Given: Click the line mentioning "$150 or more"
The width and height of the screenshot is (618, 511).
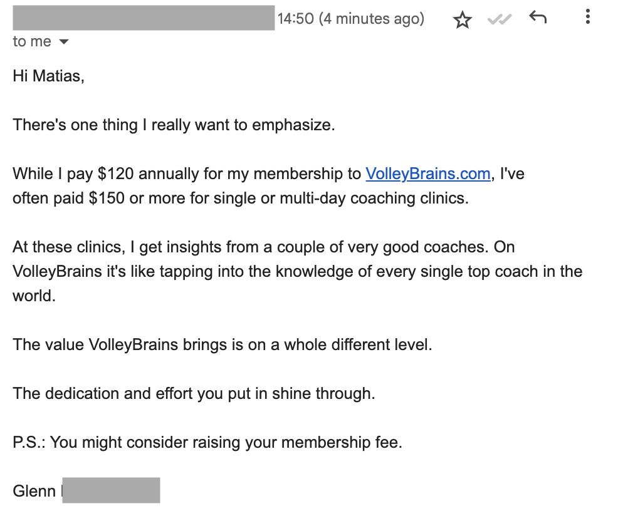Looking at the screenshot, I should (x=241, y=198).
